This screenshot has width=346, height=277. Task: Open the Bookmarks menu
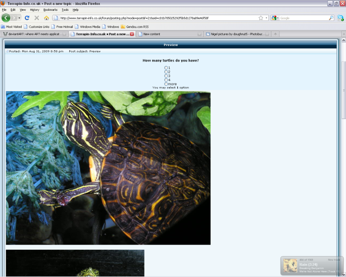coord(50,10)
